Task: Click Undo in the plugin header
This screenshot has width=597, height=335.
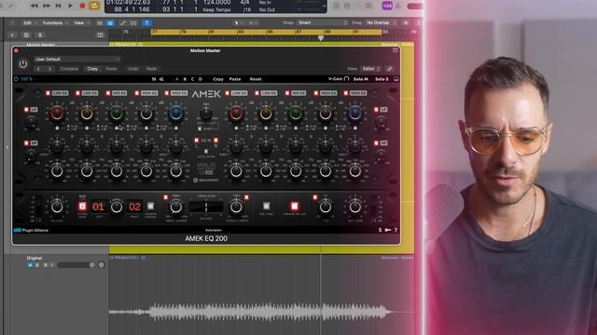Action: 132,69
